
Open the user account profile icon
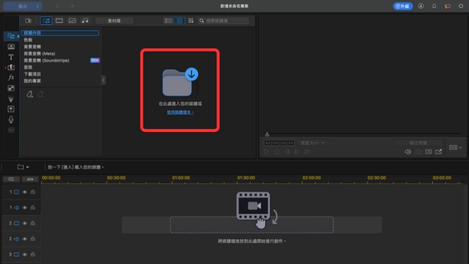coord(421,6)
